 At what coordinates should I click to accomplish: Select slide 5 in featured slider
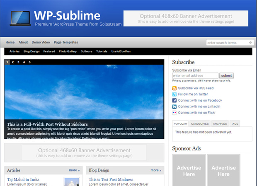point(29,62)
